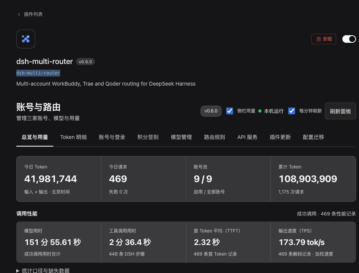Click the highlighted dsh-multi-router identifier text

pos(38,73)
